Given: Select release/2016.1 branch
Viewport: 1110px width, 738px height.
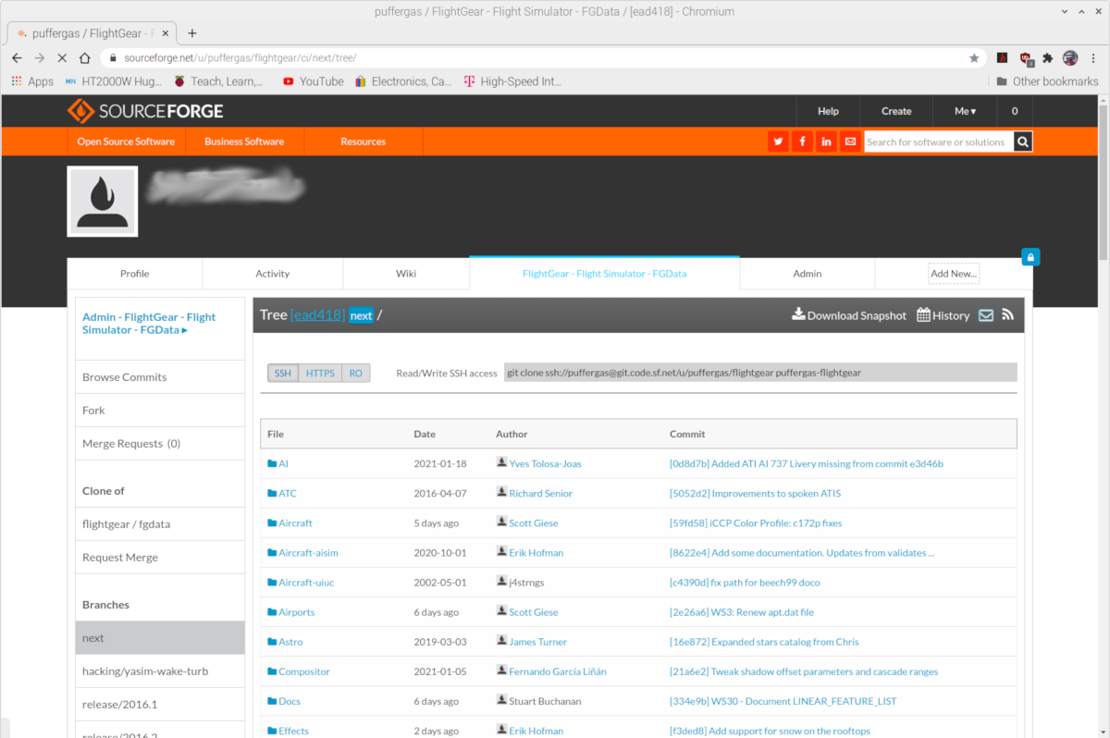Looking at the screenshot, I should [160, 705].
